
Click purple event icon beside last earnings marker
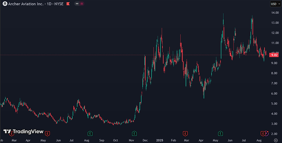(x=267, y=133)
